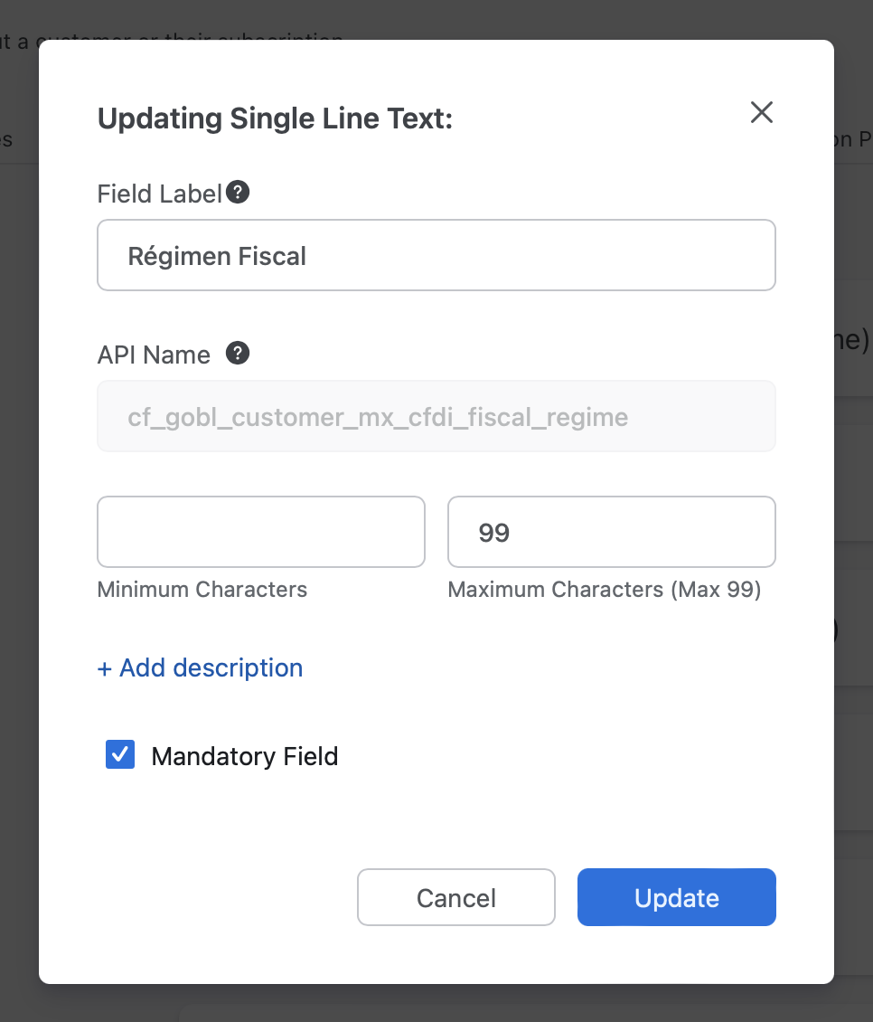
Task: Click the plus icon before Add description
Action: pyautogui.click(x=103, y=667)
